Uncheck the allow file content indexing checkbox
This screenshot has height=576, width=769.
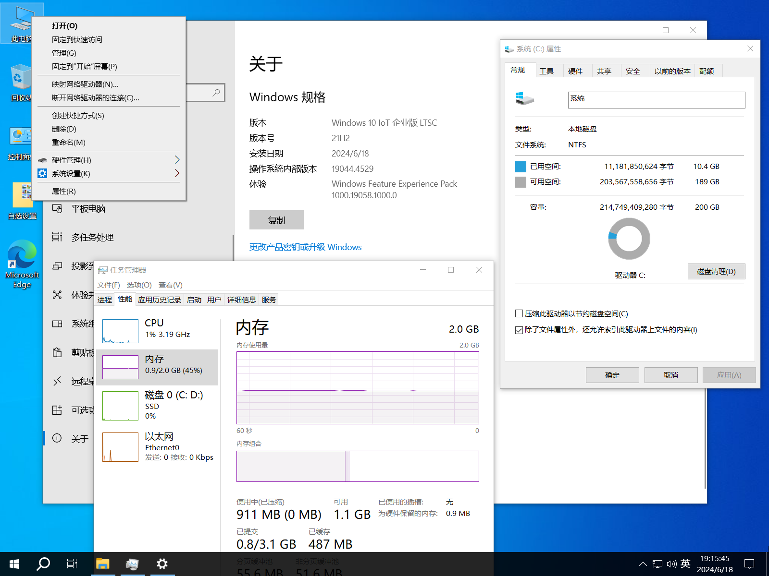point(519,330)
